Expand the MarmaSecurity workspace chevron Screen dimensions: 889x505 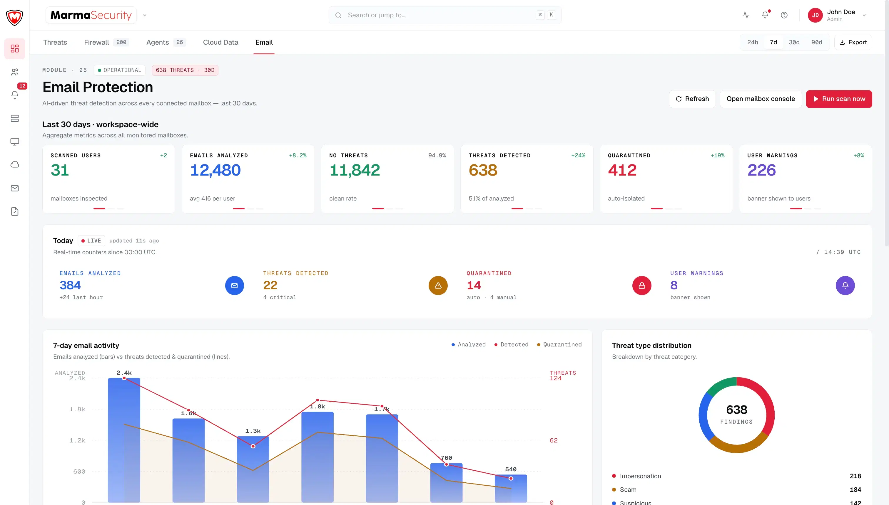145,15
